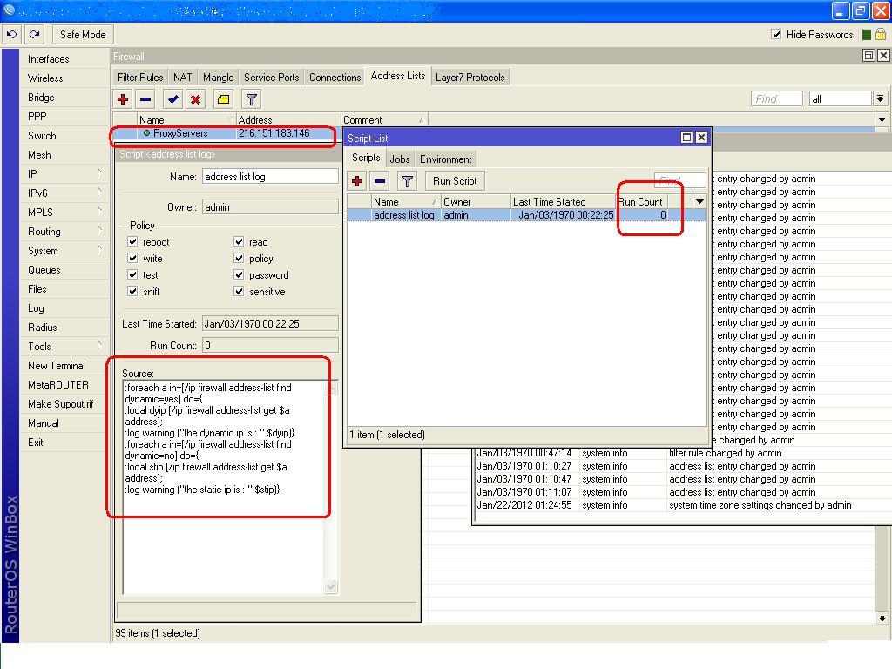Uncheck the read policy checkbox
The image size is (892, 669).
(x=239, y=242)
